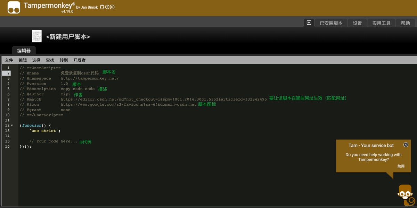The image size is (417, 208).
Task: Click the Tampermonkey title text
Action: pyautogui.click(x=49, y=5)
